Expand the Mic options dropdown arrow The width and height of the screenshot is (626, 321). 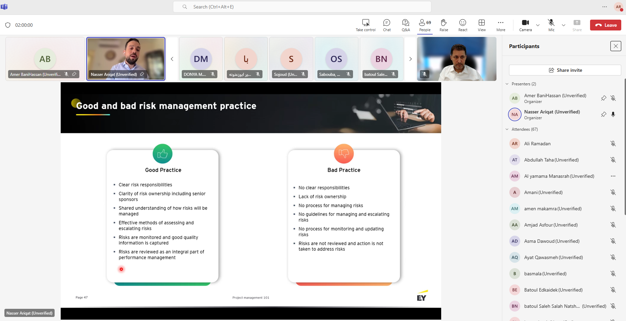[x=564, y=25]
